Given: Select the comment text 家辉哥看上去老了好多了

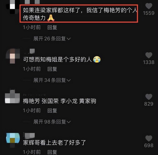Looking at the screenshot, I should 55,143.
